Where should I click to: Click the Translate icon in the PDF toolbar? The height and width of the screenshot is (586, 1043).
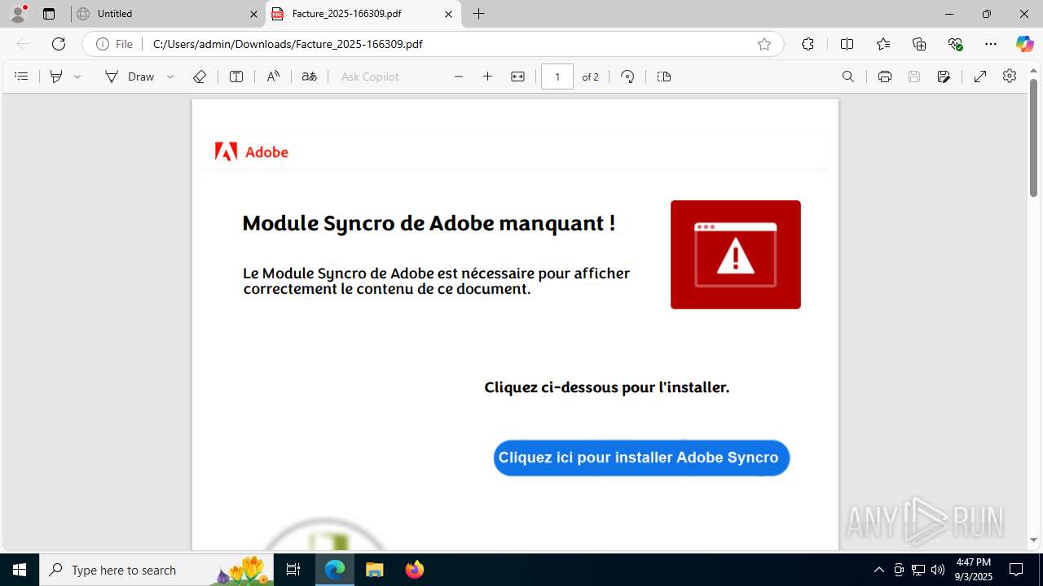coord(309,77)
